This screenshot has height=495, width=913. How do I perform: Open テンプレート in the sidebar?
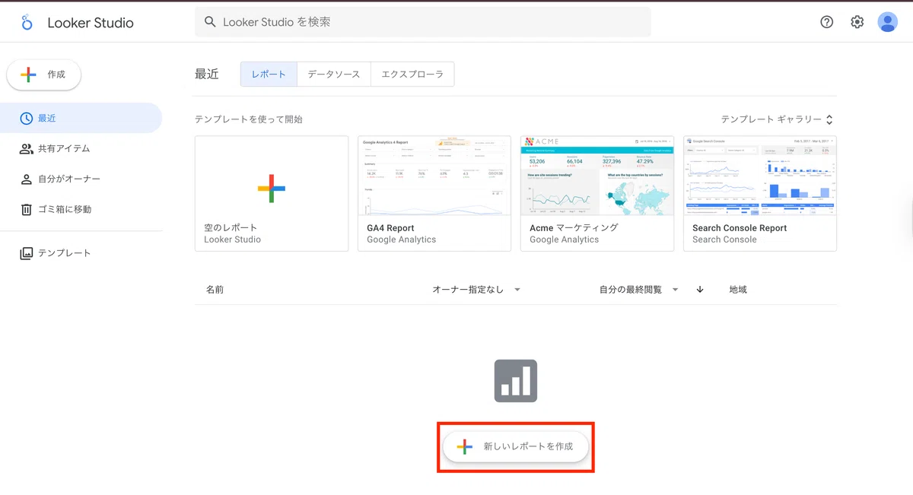[x=81, y=253]
